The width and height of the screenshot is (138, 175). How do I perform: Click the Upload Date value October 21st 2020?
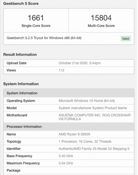tap(80, 63)
